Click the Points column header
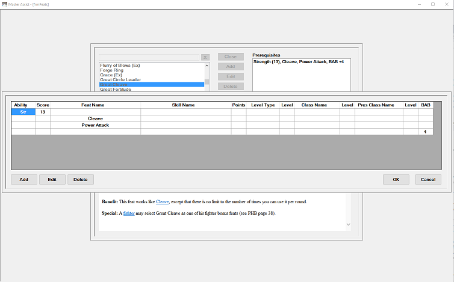Screen dimensions: 454x282 [238, 105]
